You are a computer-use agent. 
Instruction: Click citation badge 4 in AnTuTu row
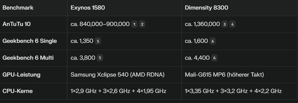point(233,24)
